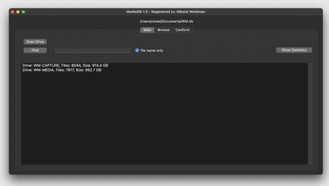
Task: Show Statistics for the database
Action: pos(294,50)
